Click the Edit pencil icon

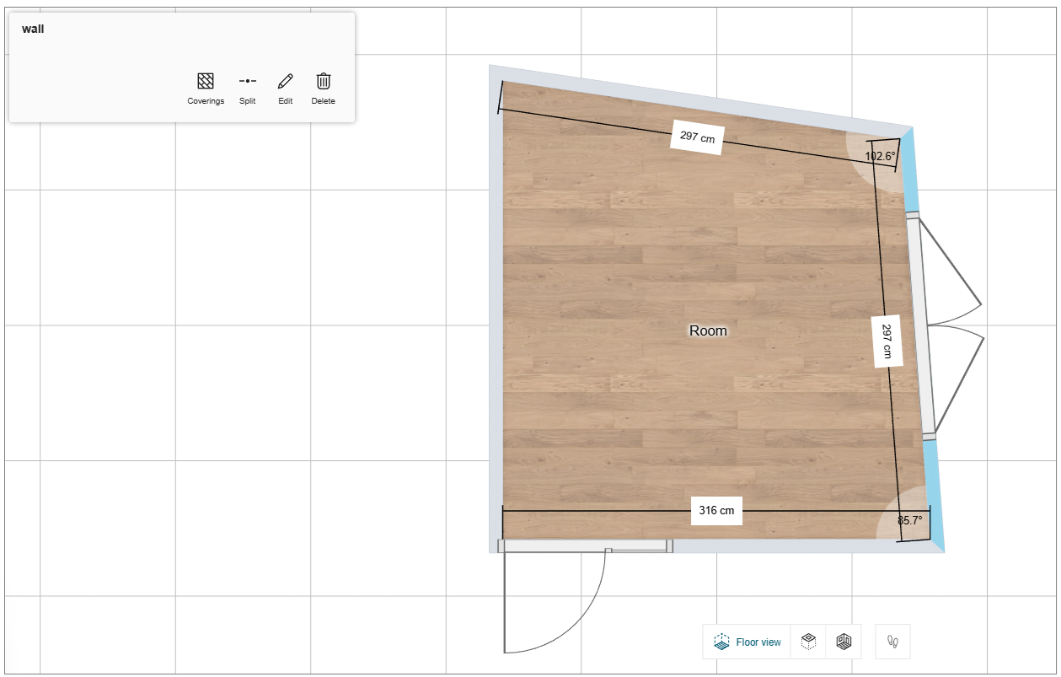point(286,88)
